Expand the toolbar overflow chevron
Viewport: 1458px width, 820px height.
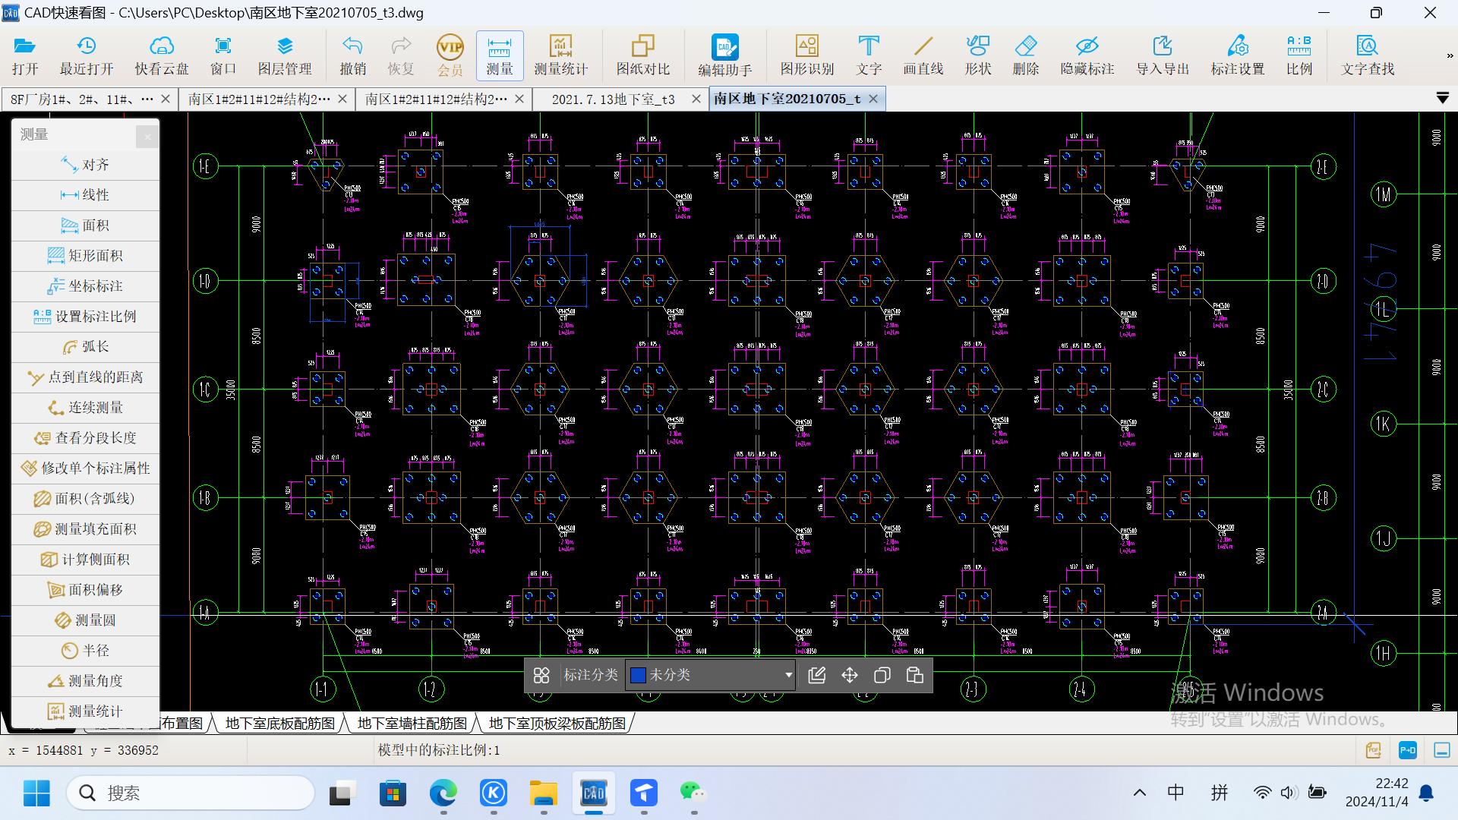(1450, 55)
